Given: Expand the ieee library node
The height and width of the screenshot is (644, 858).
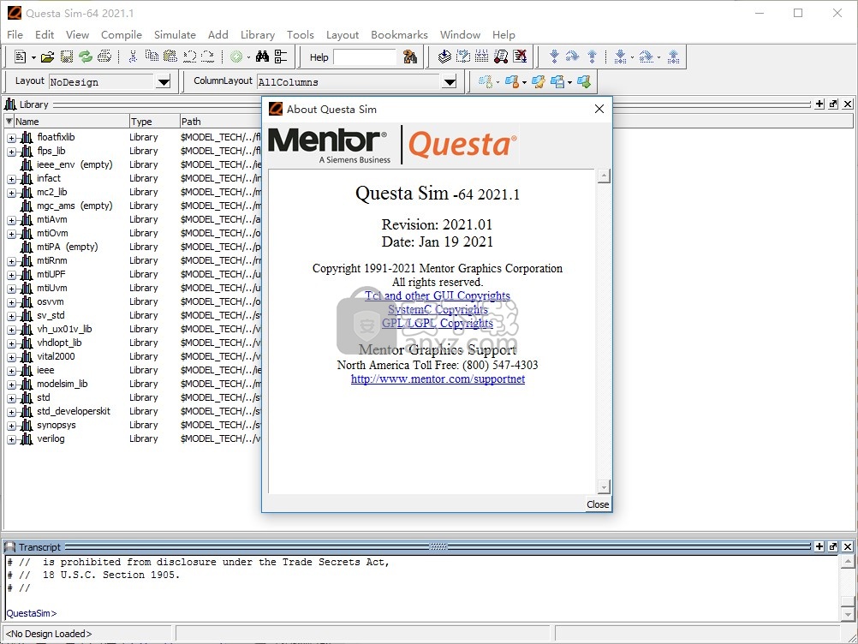Looking at the screenshot, I should pyautogui.click(x=11, y=371).
